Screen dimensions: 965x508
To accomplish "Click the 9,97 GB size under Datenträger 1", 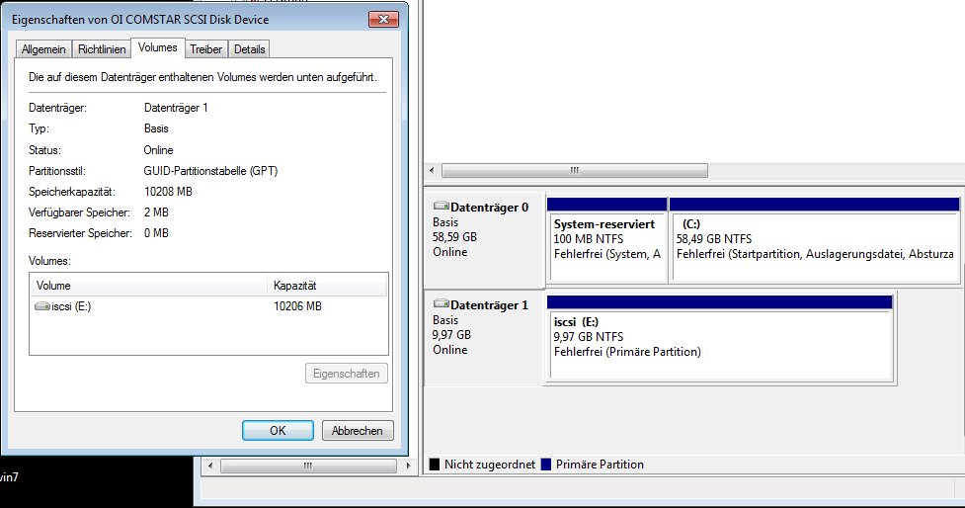I will tap(451, 335).
